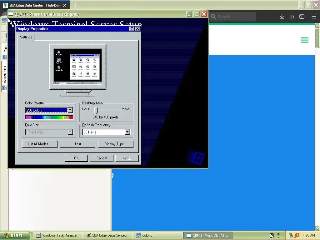Close the SBA Edge Data Center tab

[x=65, y=5]
